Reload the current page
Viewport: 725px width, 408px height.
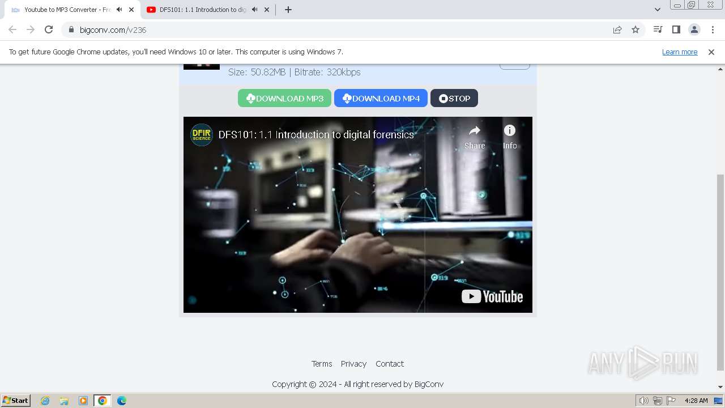(49, 29)
